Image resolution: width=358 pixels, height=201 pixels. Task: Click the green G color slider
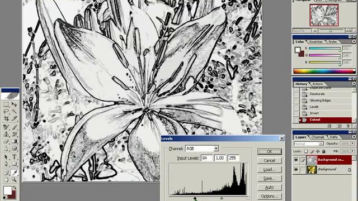tap(324, 55)
